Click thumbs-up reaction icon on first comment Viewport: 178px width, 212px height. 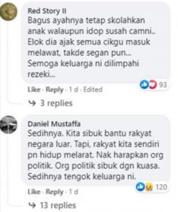coord(144,85)
